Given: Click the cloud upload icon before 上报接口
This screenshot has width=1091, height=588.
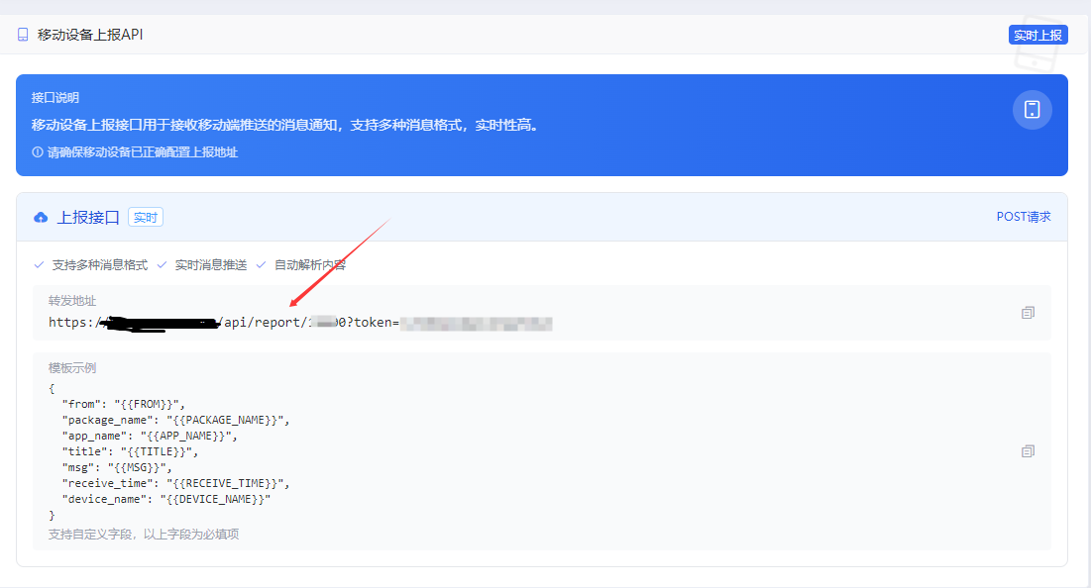Looking at the screenshot, I should [x=40, y=217].
